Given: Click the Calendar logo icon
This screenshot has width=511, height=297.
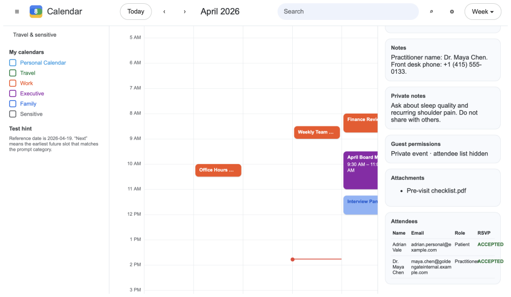Looking at the screenshot, I should (x=36, y=11).
